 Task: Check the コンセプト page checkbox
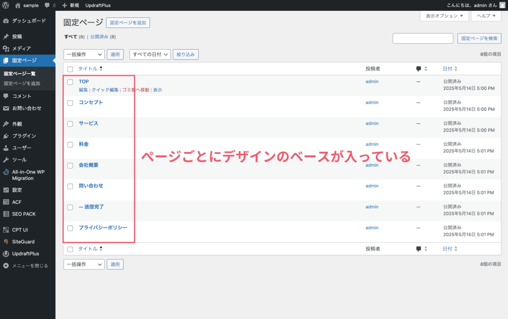tap(70, 103)
